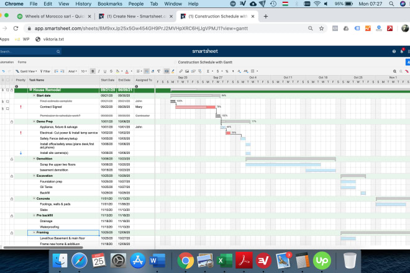The height and width of the screenshot is (273, 410).
Task: Open the text color picker
Action: tap(126, 71)
